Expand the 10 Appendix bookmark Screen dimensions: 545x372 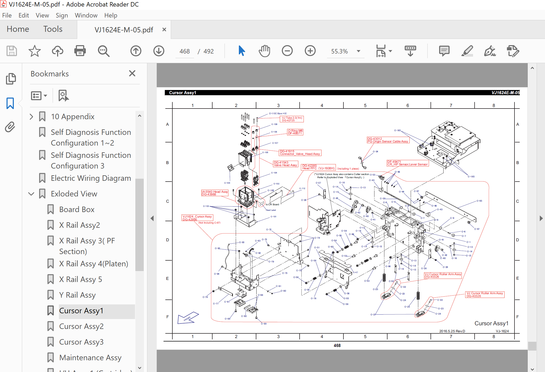point(31,117)
